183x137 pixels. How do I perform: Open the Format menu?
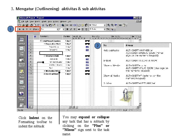pyautogui.click(x=44, y=21)
